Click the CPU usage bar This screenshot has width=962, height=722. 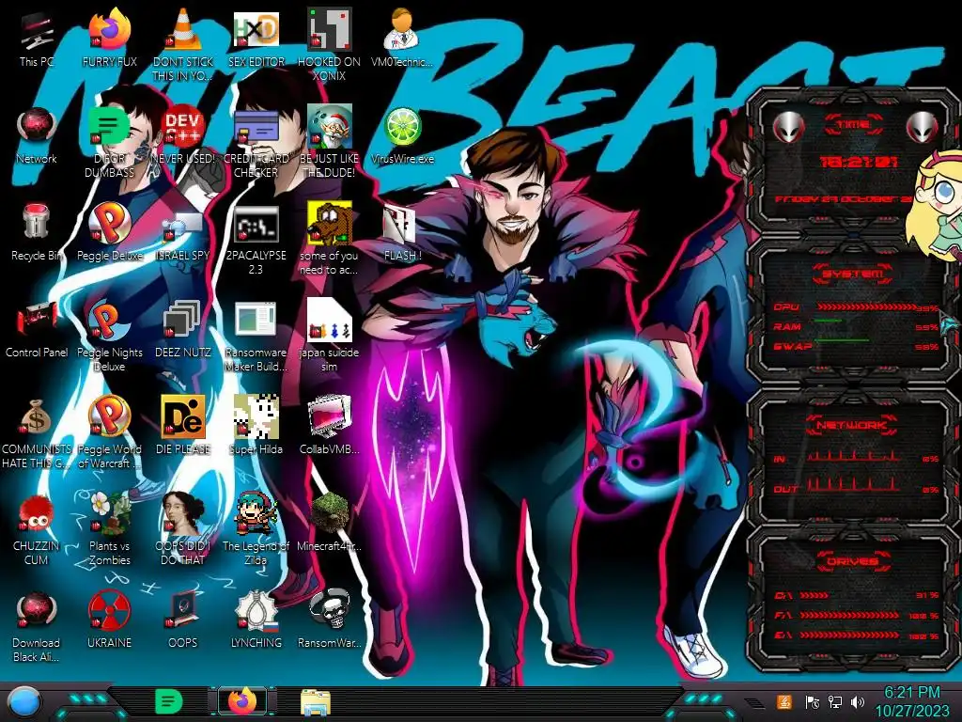(865, 306)
